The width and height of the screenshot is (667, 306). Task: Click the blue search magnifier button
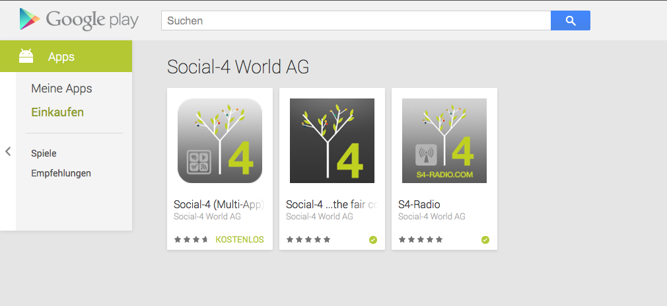point(571,20)
